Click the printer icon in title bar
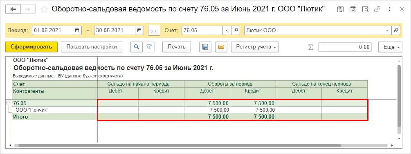This screenshot has height=154, width=411. coord(353,9)
